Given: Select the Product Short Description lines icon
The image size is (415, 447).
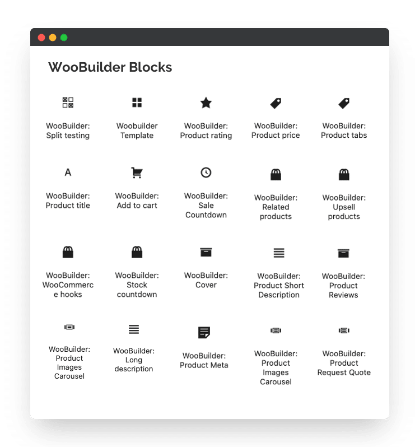Looking at the screenshot, I should [279, 253].
